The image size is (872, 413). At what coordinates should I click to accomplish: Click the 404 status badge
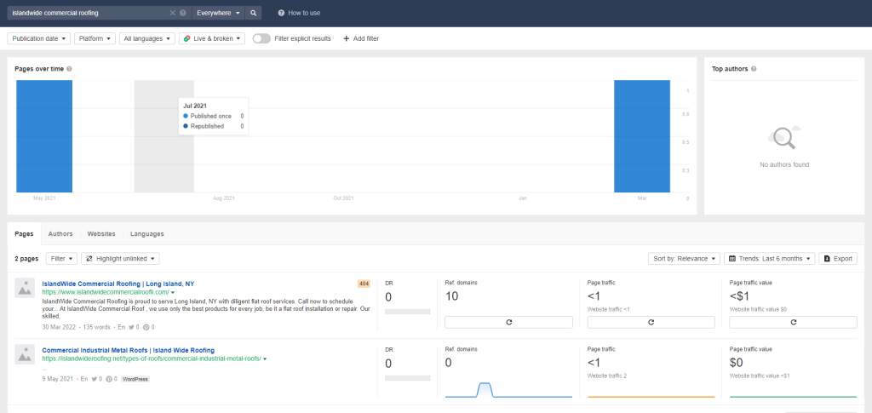[x=364, y=284]
